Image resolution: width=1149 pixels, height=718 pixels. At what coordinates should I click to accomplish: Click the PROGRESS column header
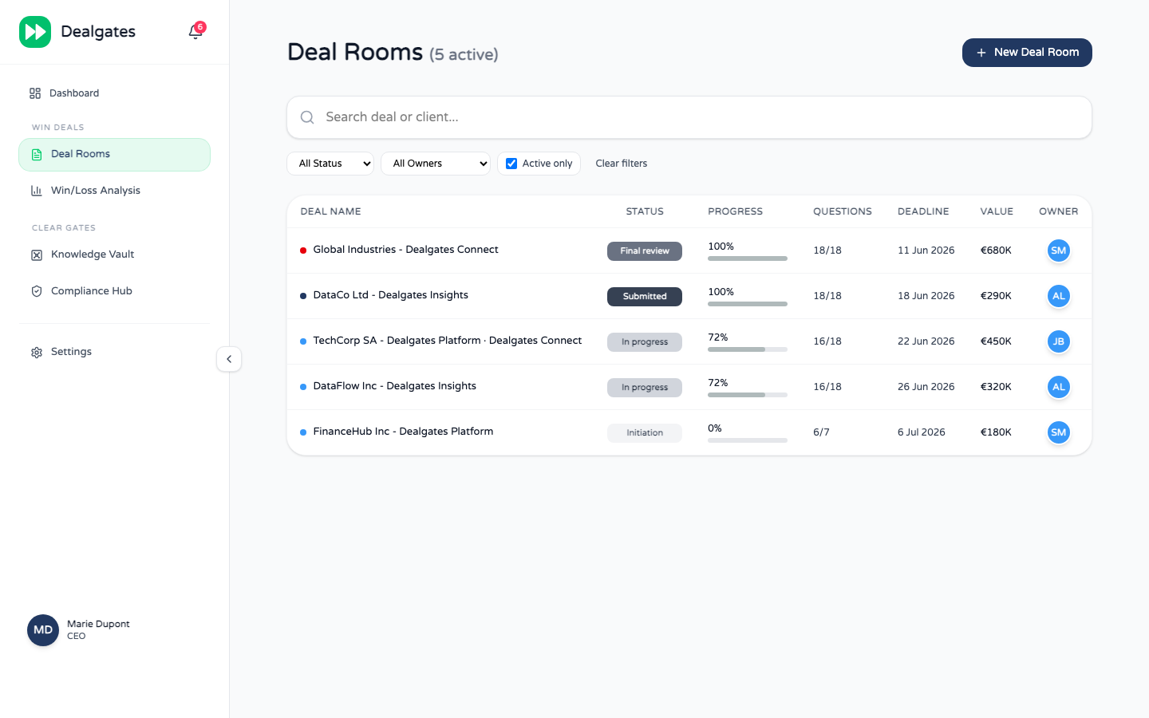[x=735, y=211]
